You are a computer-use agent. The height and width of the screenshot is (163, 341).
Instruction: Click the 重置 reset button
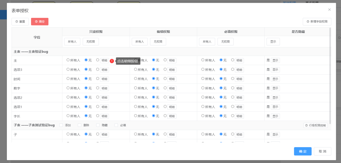click(x=20, y=22)
